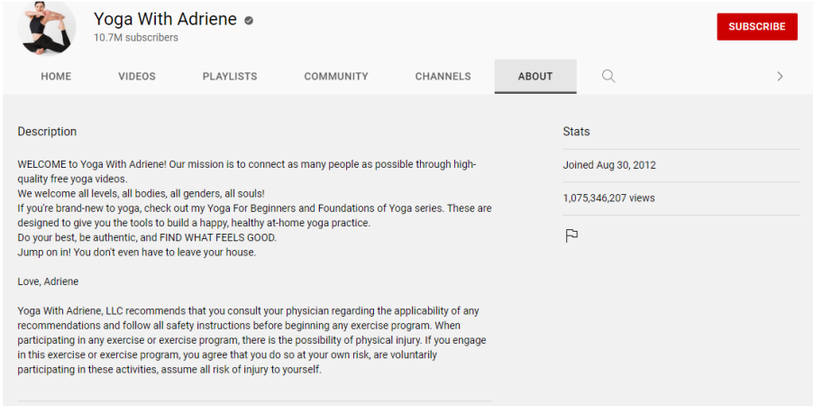Switch to the HOME tab
This screenshot has width=813, height=406.
pyautogui.click(x=56, y=77)
